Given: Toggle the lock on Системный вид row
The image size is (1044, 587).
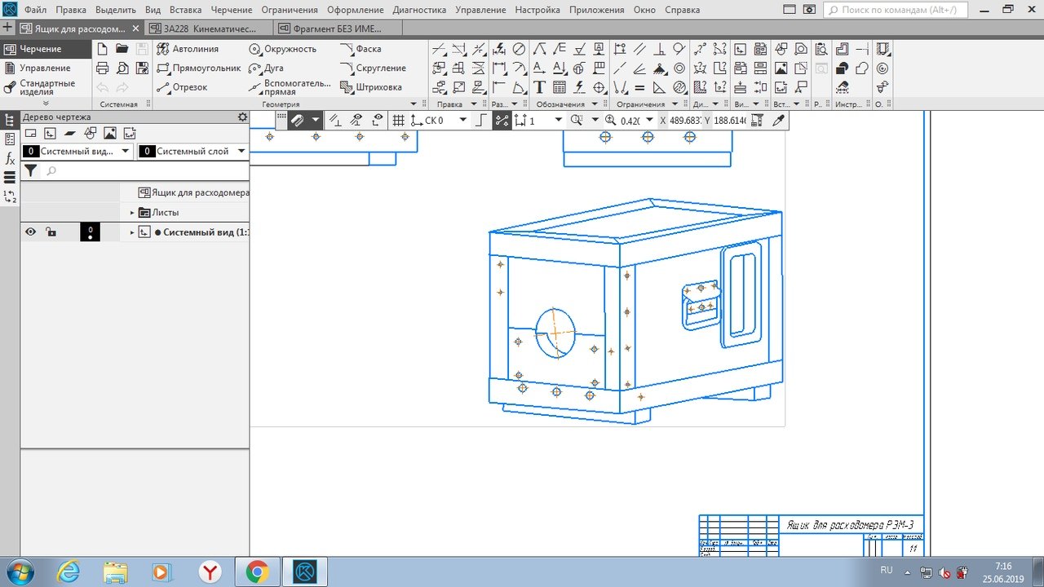Looking at the screenshot, I should (x=51, y=232).
